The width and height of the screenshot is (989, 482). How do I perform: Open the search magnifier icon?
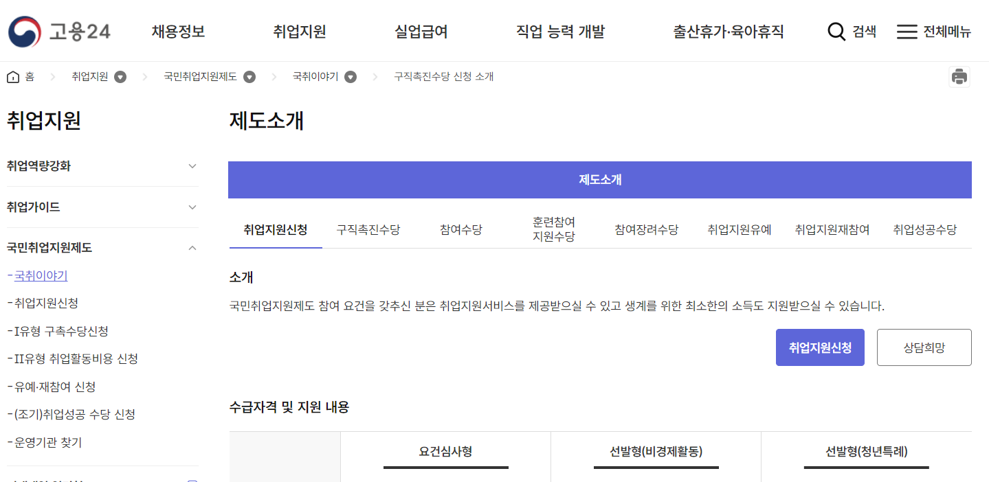click(x=836, y=31)
